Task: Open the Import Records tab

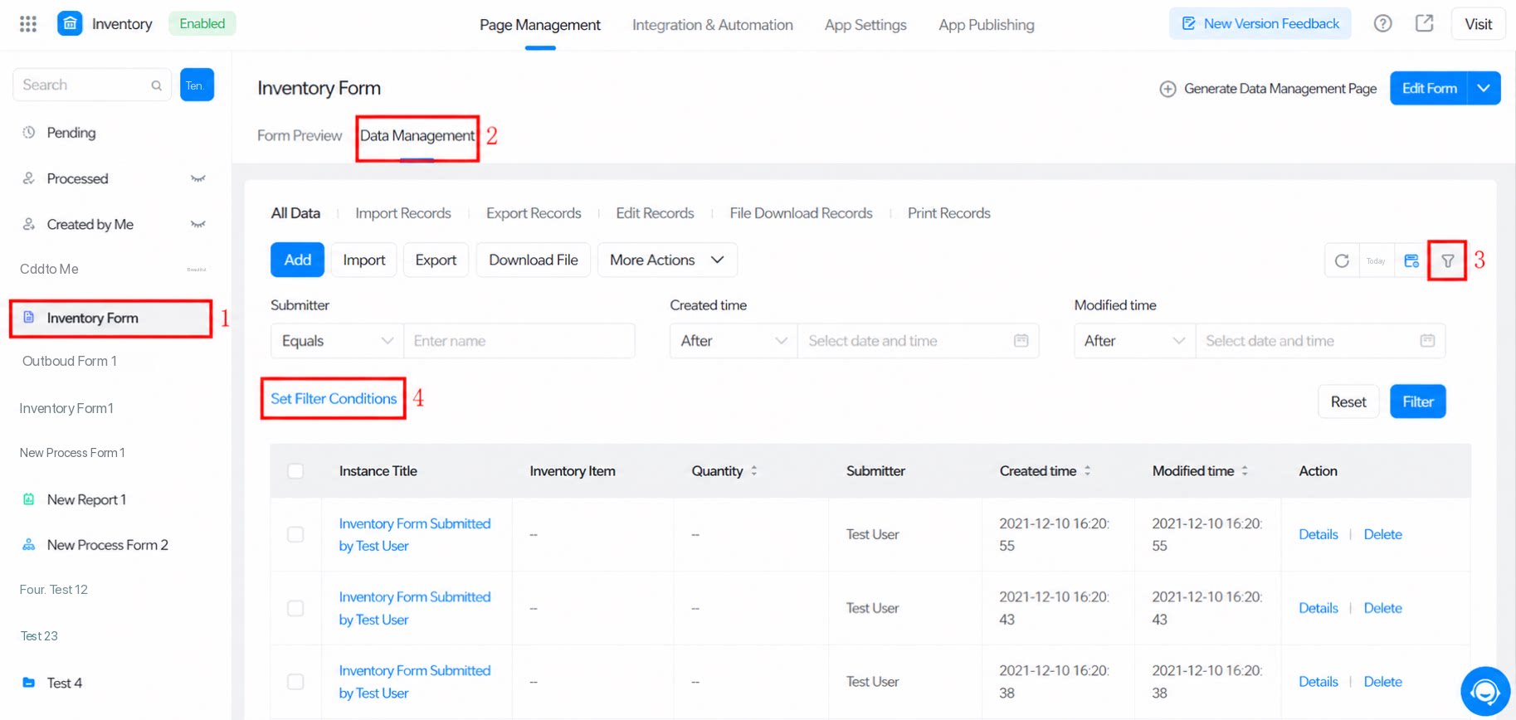Action: [x=403, y=213]
